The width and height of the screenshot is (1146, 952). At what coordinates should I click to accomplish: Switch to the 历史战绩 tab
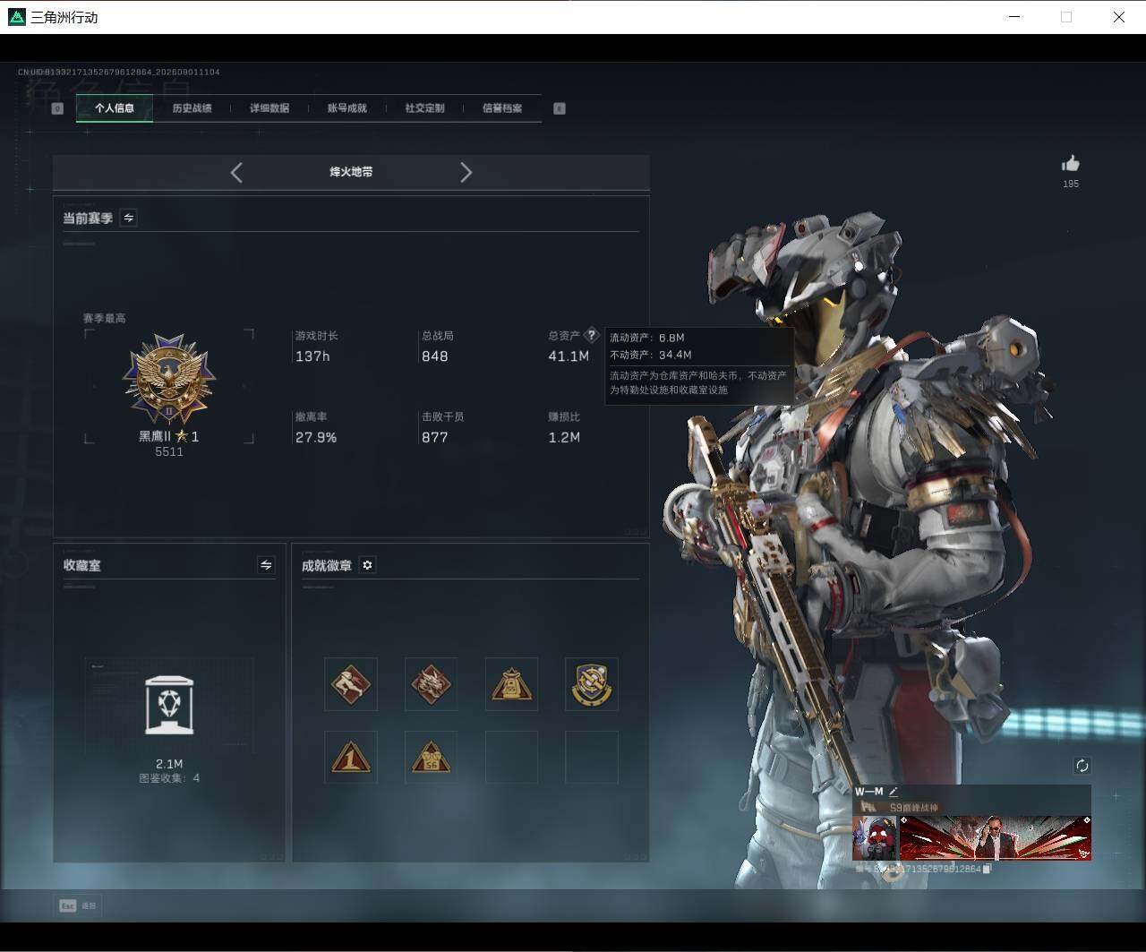[192, 108]
